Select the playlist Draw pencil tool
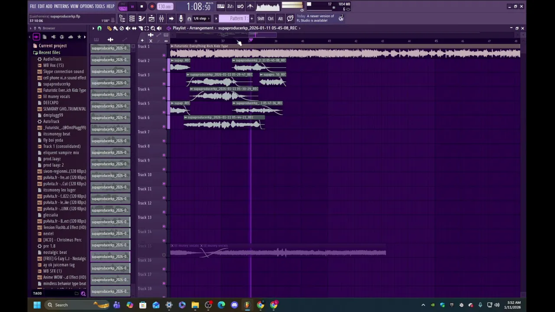Screen dimensions: 555x312 (109, 28)
